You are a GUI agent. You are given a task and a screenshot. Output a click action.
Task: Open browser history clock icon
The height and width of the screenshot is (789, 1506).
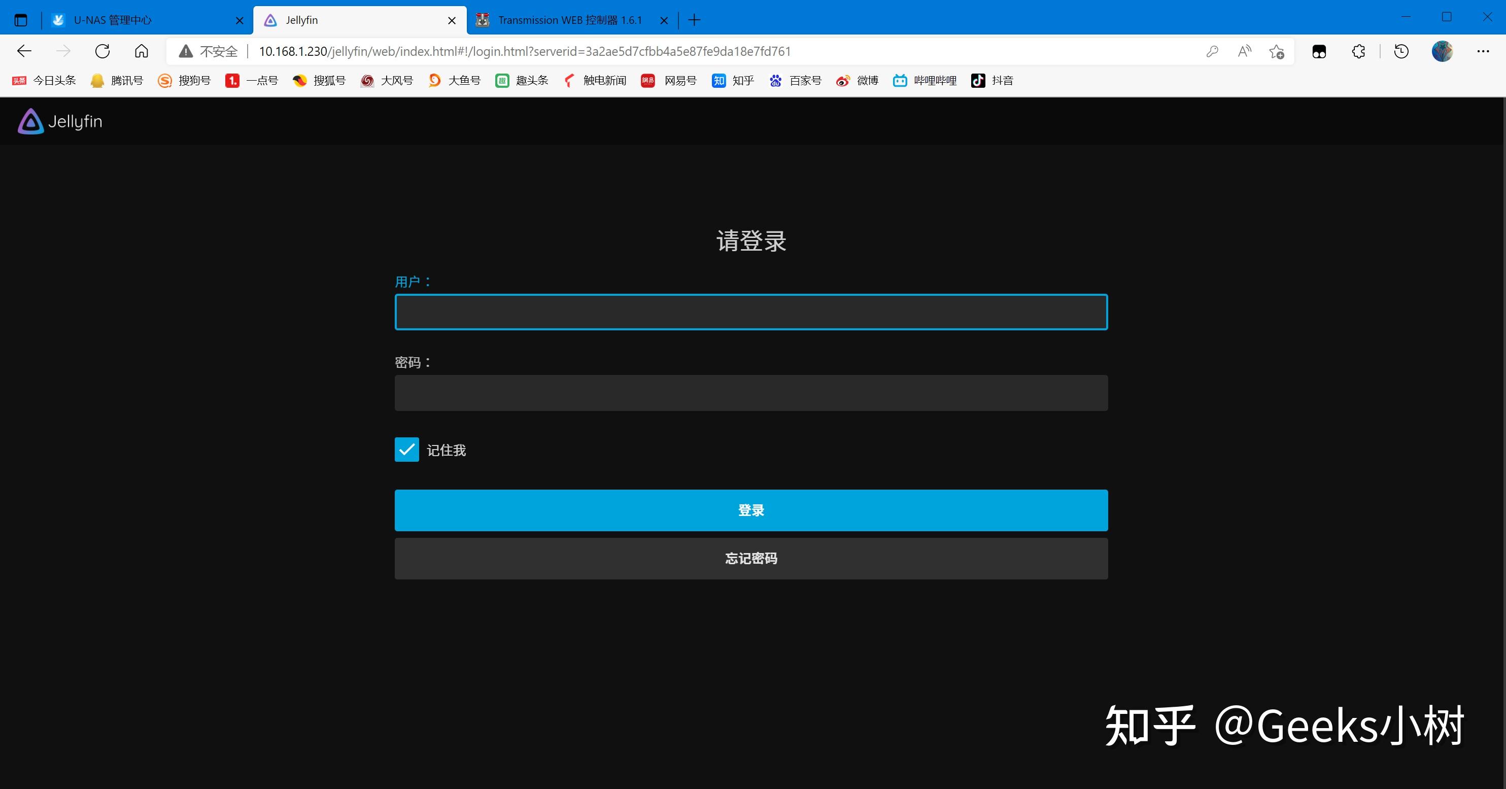[x=1401, y=51]
